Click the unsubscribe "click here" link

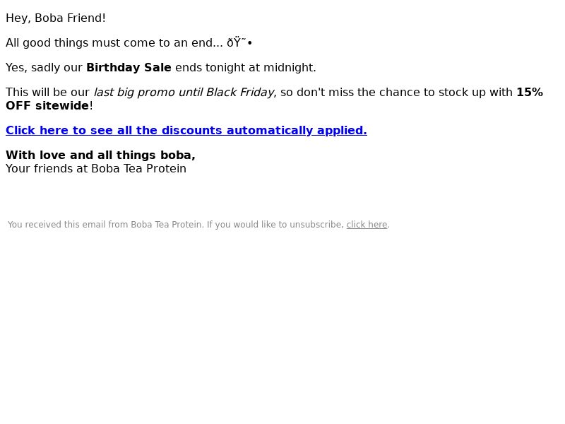pyautogui.click(x=367, y=225)
